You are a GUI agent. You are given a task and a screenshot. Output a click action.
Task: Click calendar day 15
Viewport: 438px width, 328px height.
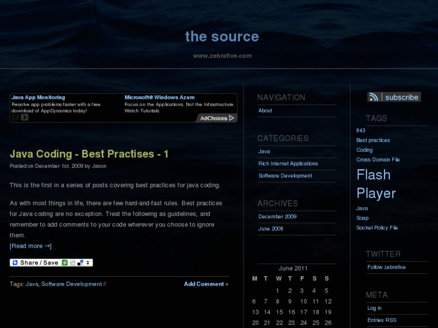(280, 312)
